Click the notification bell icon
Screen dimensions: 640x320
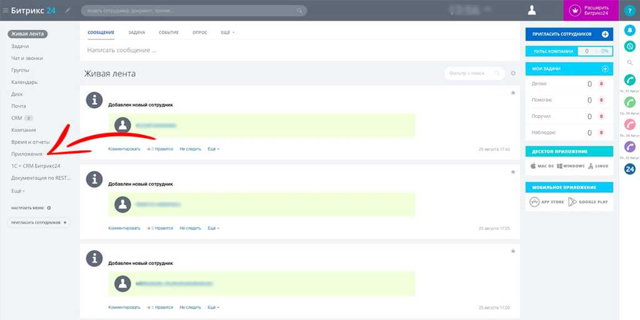coord(629,30)
